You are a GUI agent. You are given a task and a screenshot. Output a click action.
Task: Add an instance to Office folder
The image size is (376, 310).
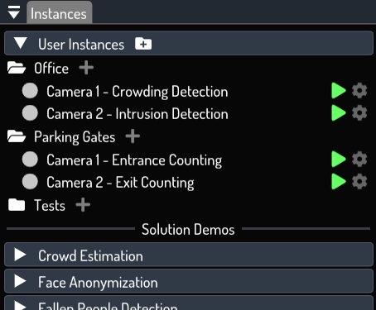coord(86,68)
